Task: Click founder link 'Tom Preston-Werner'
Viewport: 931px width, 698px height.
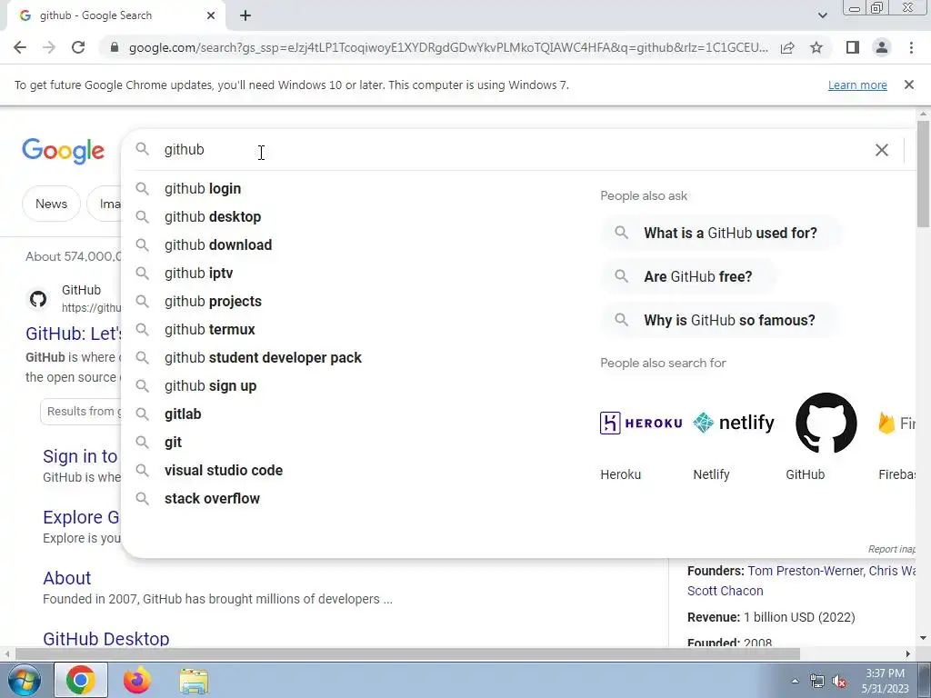Action: [x=804, y=571]
